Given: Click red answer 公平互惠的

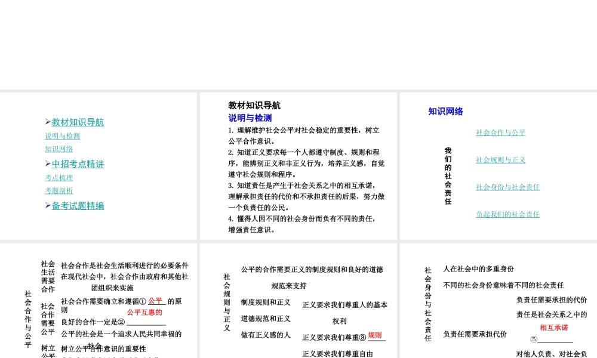Looking at the screenshot, I should click(x=144, y=312).
